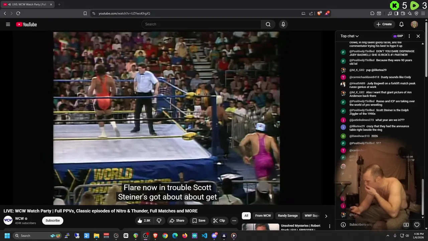Open the OXP badge in chat header

[398, 36]
